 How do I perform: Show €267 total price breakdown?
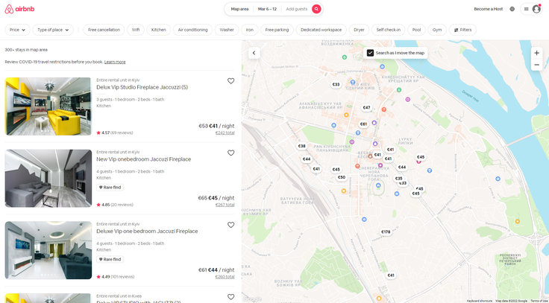[225, 205]
